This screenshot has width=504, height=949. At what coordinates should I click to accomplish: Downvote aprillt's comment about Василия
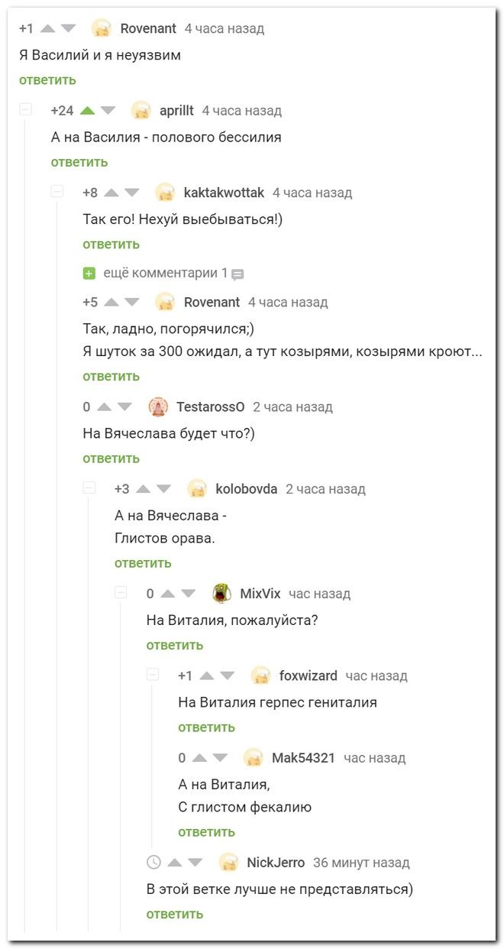(x=108, y=111)
